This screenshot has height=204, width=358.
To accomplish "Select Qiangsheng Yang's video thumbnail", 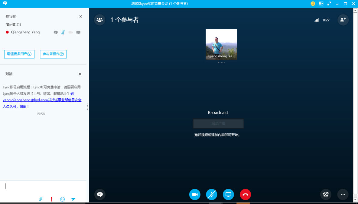I will click(x=221, y=44).
